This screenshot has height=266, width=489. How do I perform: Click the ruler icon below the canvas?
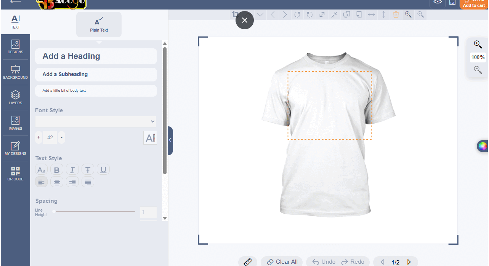(x=248, y=262)
